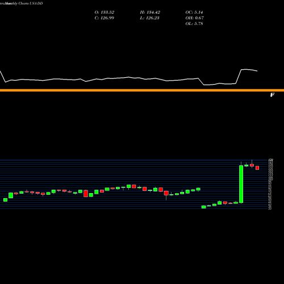Click the OH 0.67 reading
This screenshot has width=284, height=284.
pyautogui.click(x=195, y=18)
